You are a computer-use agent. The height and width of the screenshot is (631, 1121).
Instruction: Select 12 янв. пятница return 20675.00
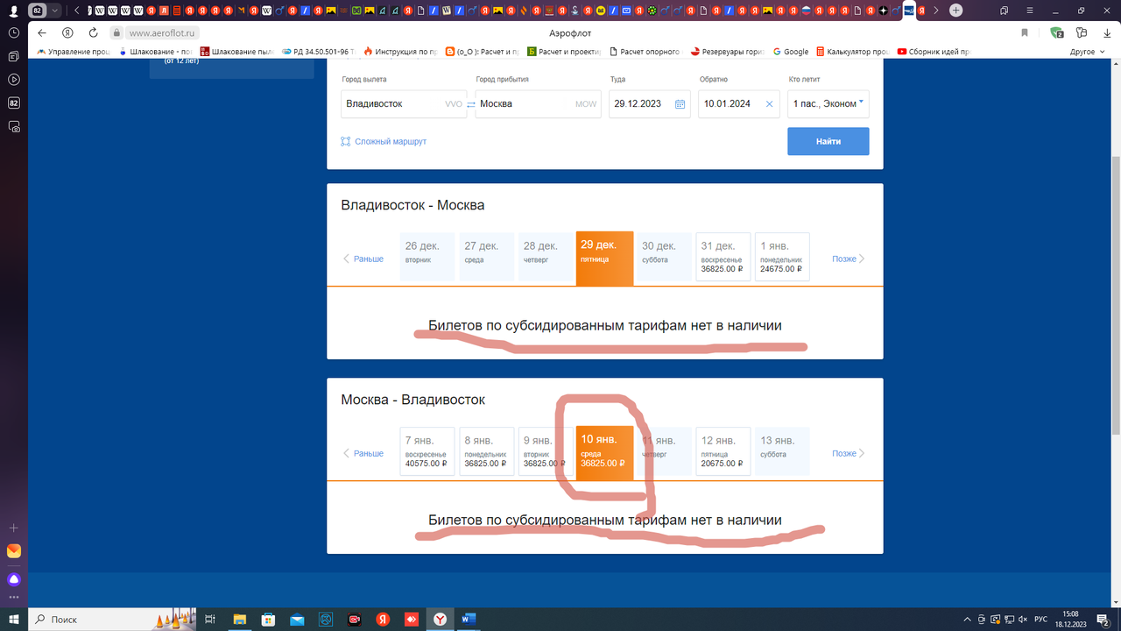(723, 451)
